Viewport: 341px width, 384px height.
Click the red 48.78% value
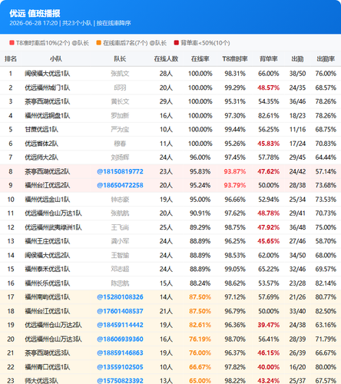click(x=269, y=214)
